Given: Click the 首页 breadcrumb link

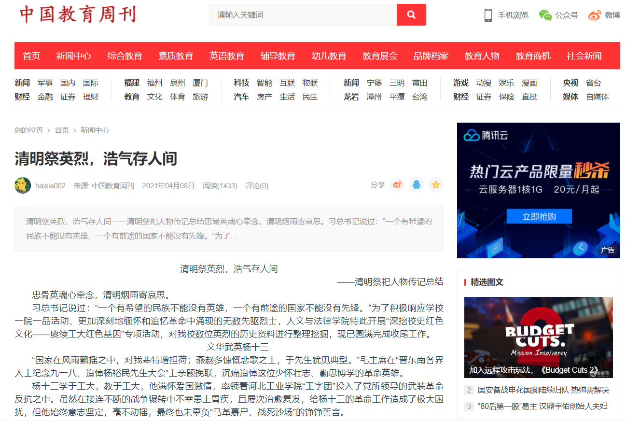Looking at the screenshot, I should 62,130.
